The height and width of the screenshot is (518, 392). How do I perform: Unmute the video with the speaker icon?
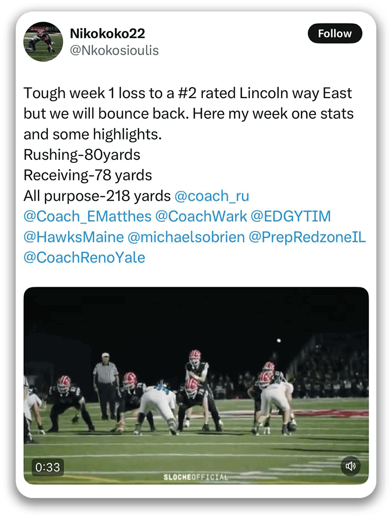pos(351,466)
